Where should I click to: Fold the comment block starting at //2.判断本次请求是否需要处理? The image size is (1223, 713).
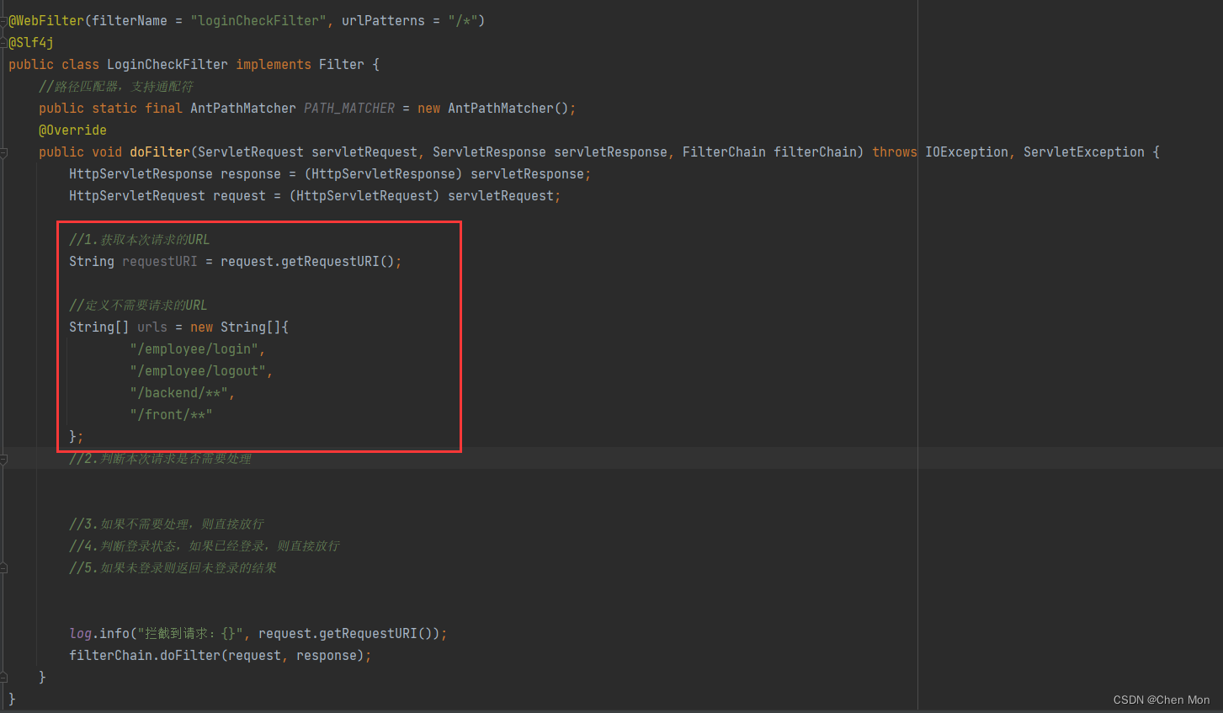coord(4,459)
